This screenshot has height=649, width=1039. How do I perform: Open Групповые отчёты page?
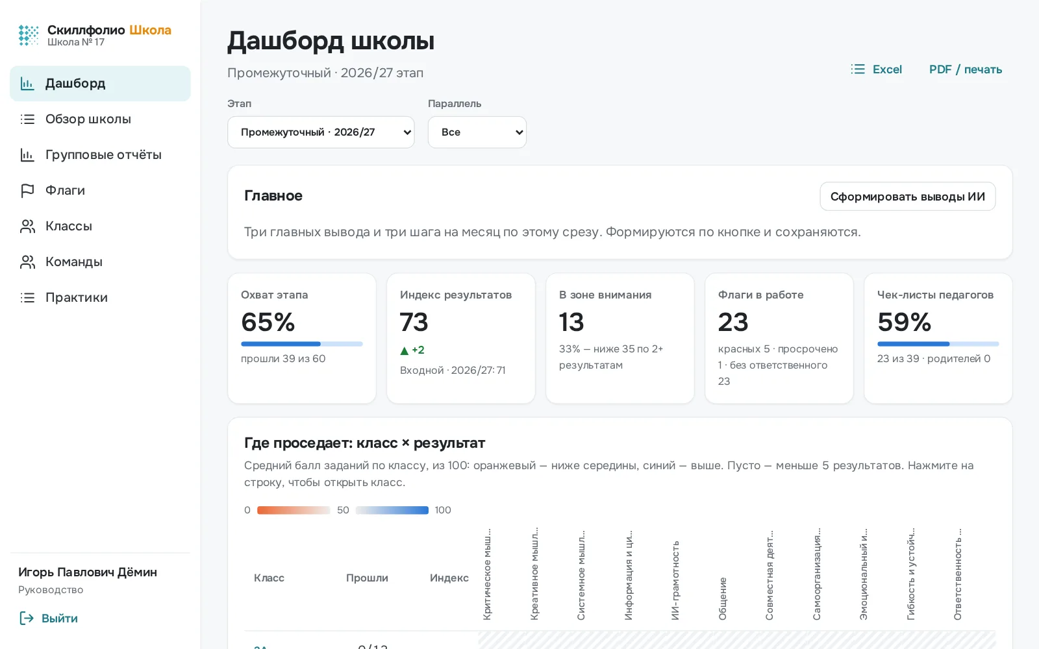click(100, 154)
